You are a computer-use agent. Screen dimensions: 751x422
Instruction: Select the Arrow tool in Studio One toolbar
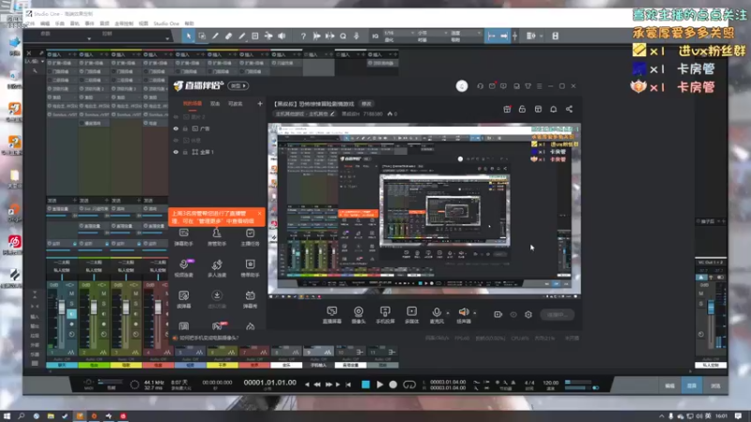point(189,36)
